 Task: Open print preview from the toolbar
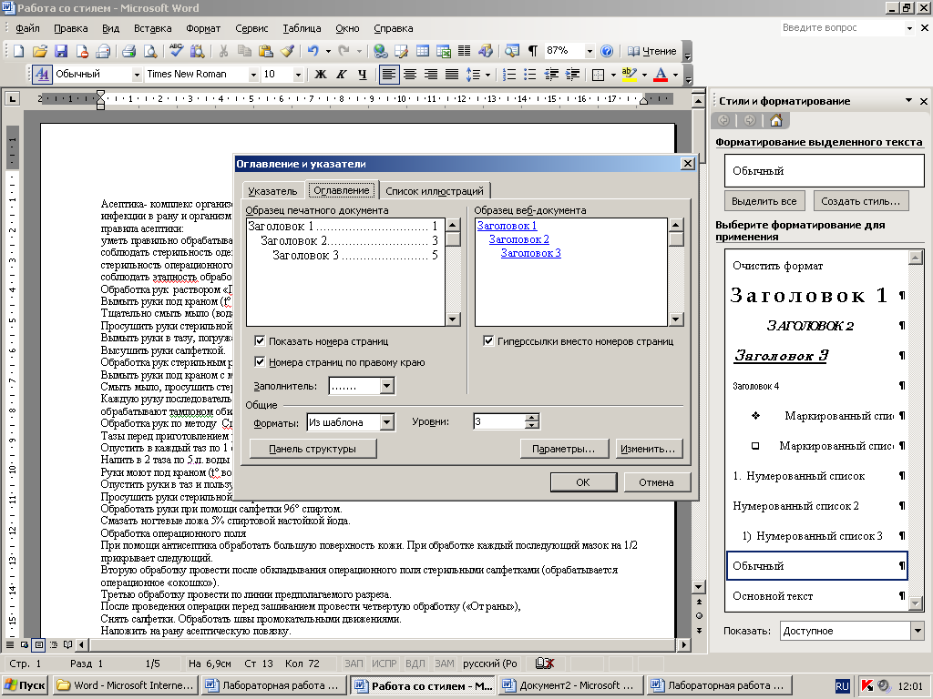click(150, 51)
